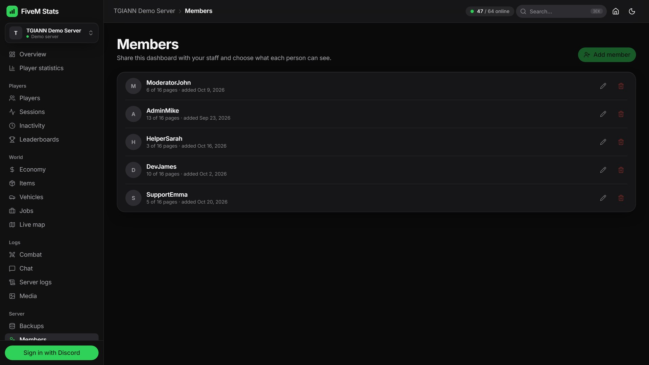Edit HelperSarah's access with pencil icon
The width and height of the screenshot is (649, 365).
pos(603,142)
